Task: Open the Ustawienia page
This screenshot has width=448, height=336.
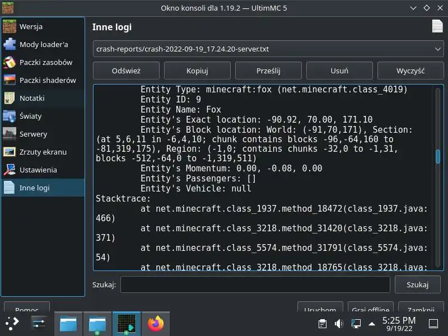Action: tap(43, 170)
